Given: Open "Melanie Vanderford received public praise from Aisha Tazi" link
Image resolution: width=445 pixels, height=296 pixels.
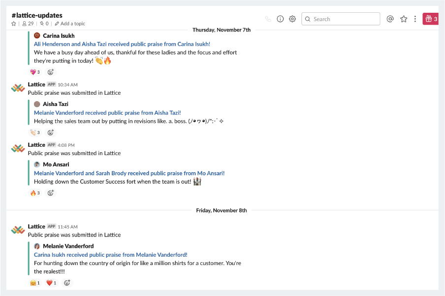Looking at the screenshot, I should coord(107,113).
